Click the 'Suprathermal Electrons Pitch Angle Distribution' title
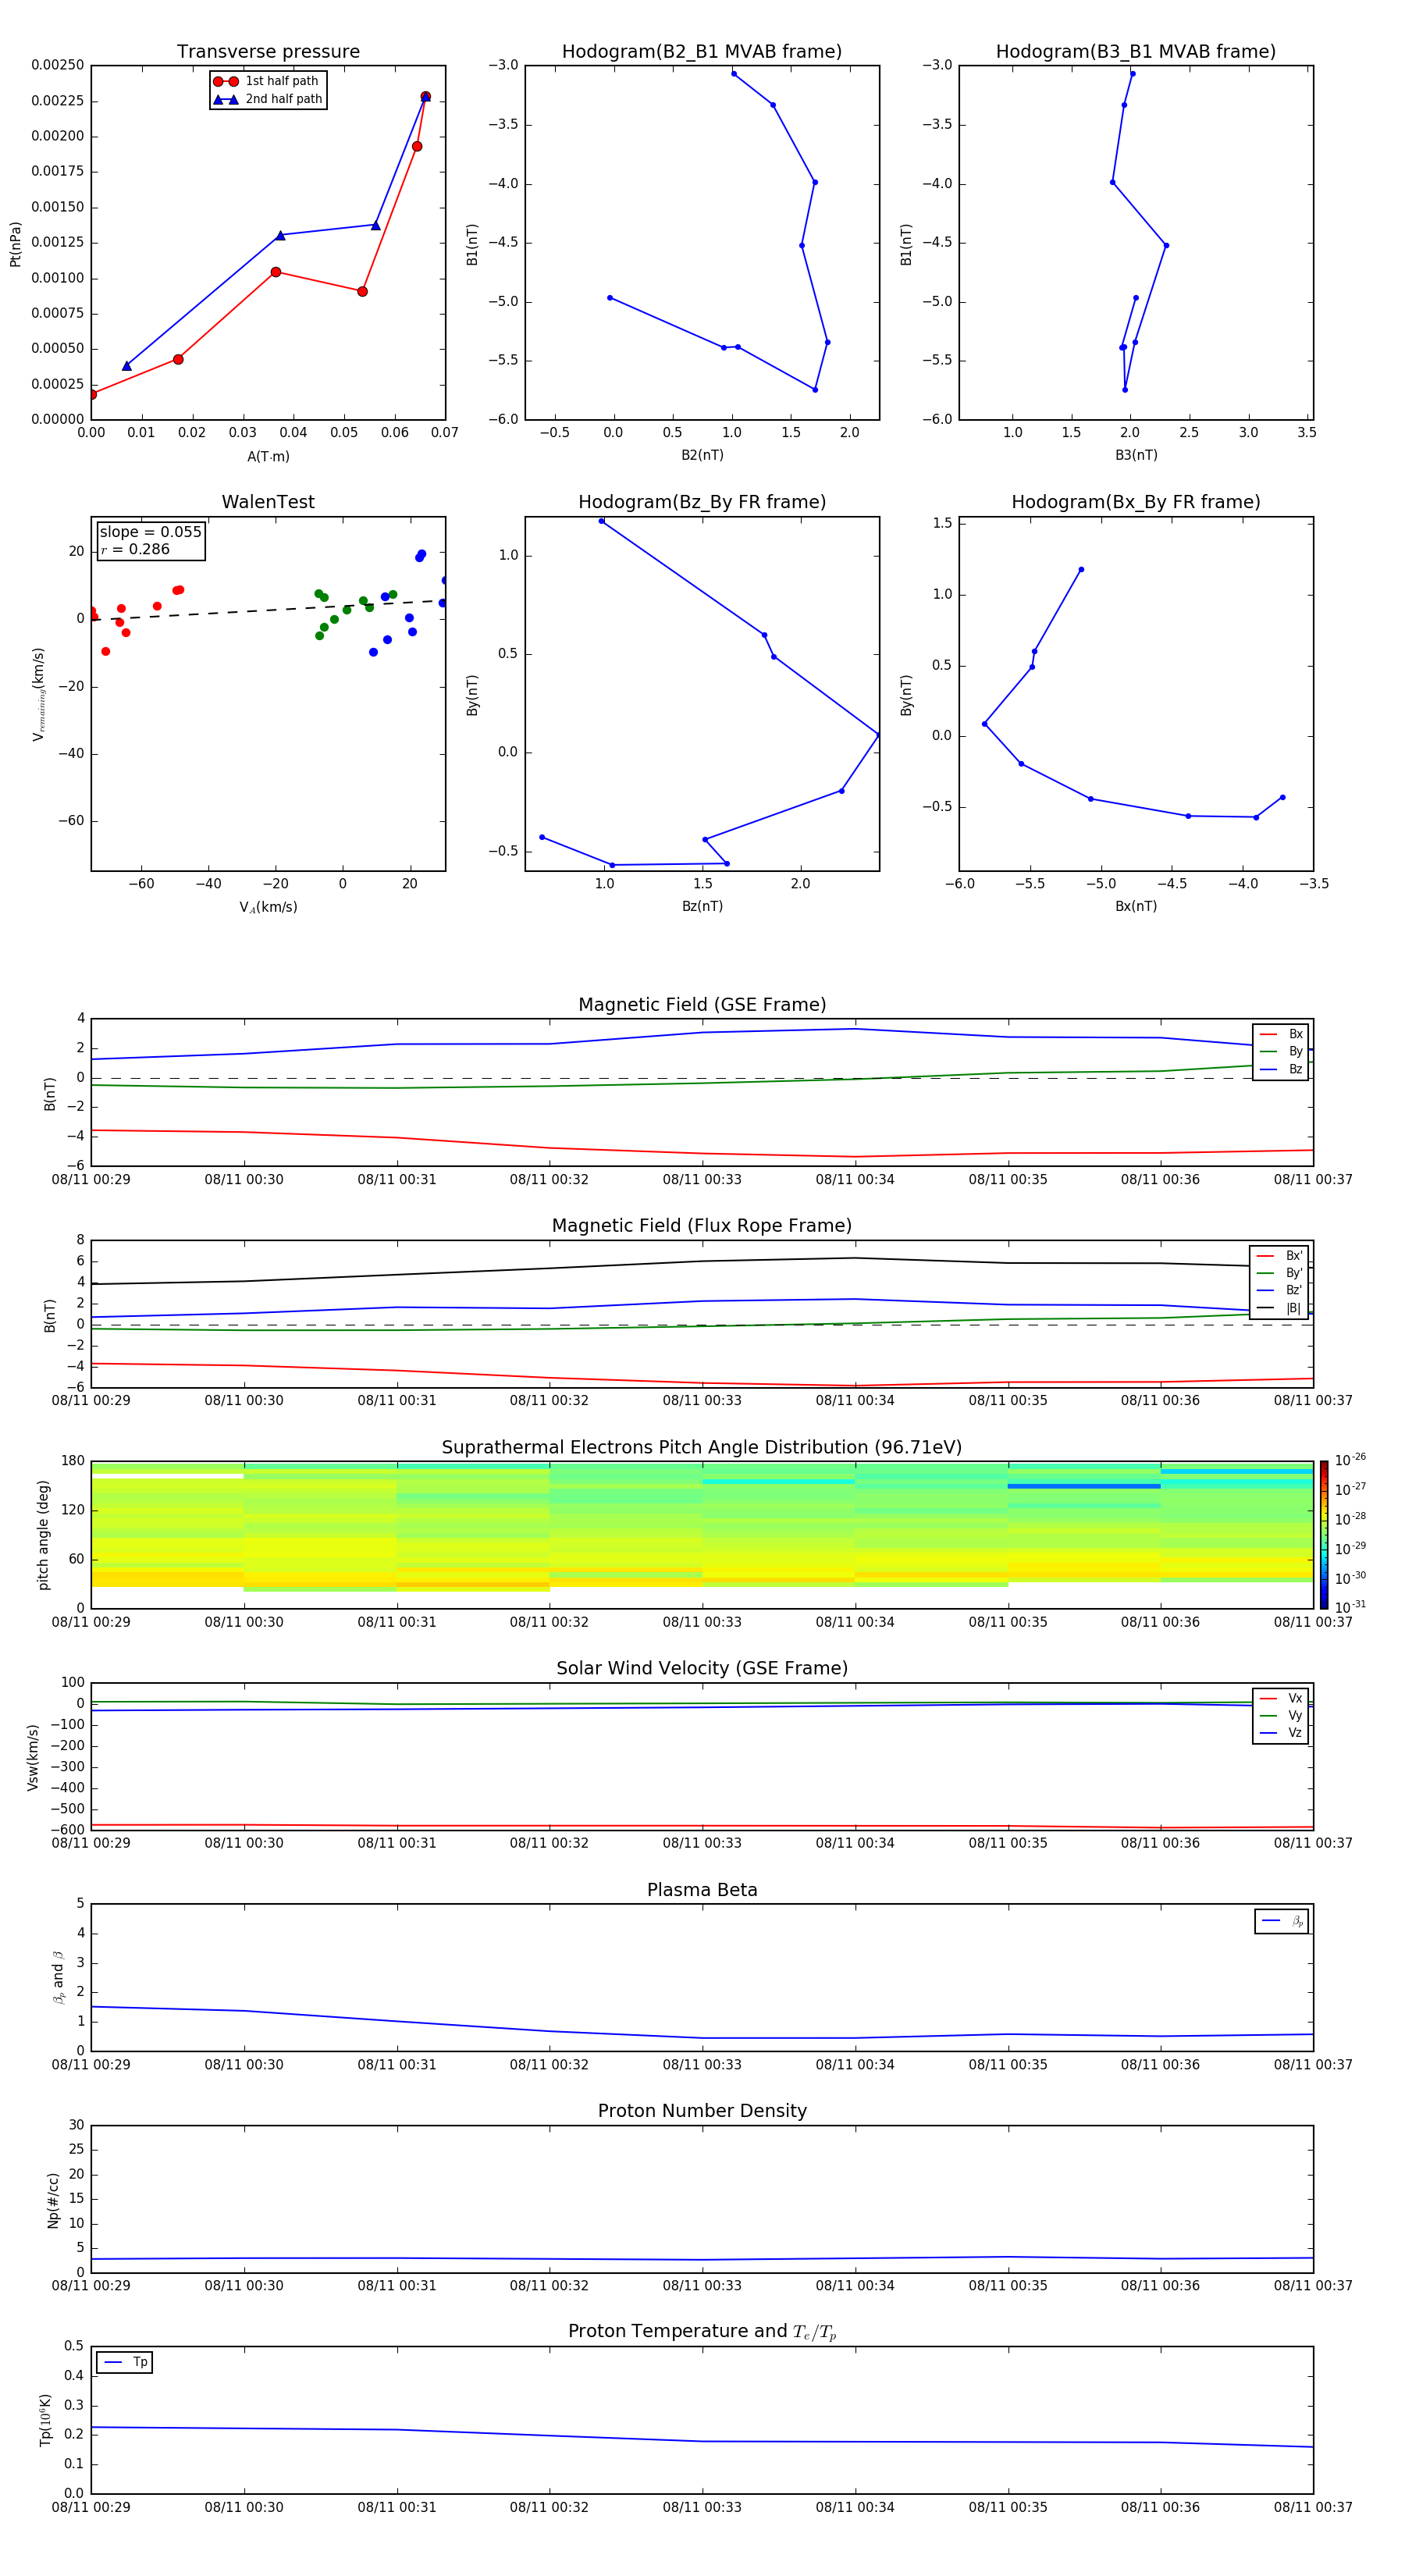Screen dimensions: 1405x2576 click(x=702, y=1448)
